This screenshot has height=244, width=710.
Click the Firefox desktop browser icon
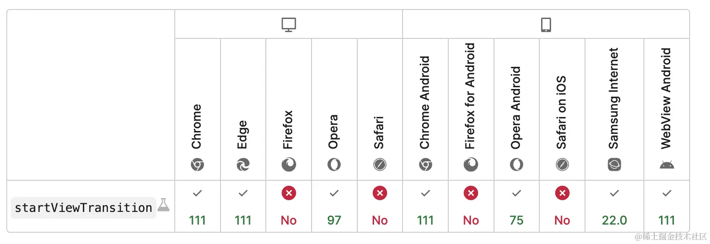click(x=289, y=165)
